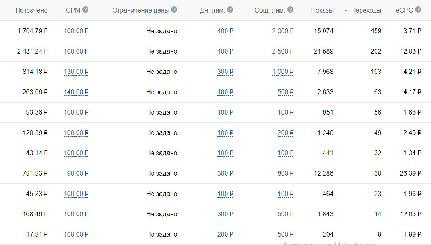Change the 2 500 ₽ total limit
Viewport: 431px width, 245px height.
[283, 51]
